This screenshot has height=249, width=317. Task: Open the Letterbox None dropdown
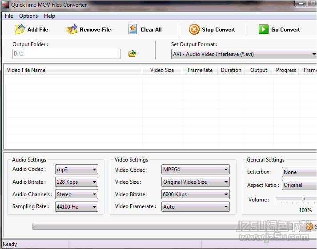pos(299,172)
